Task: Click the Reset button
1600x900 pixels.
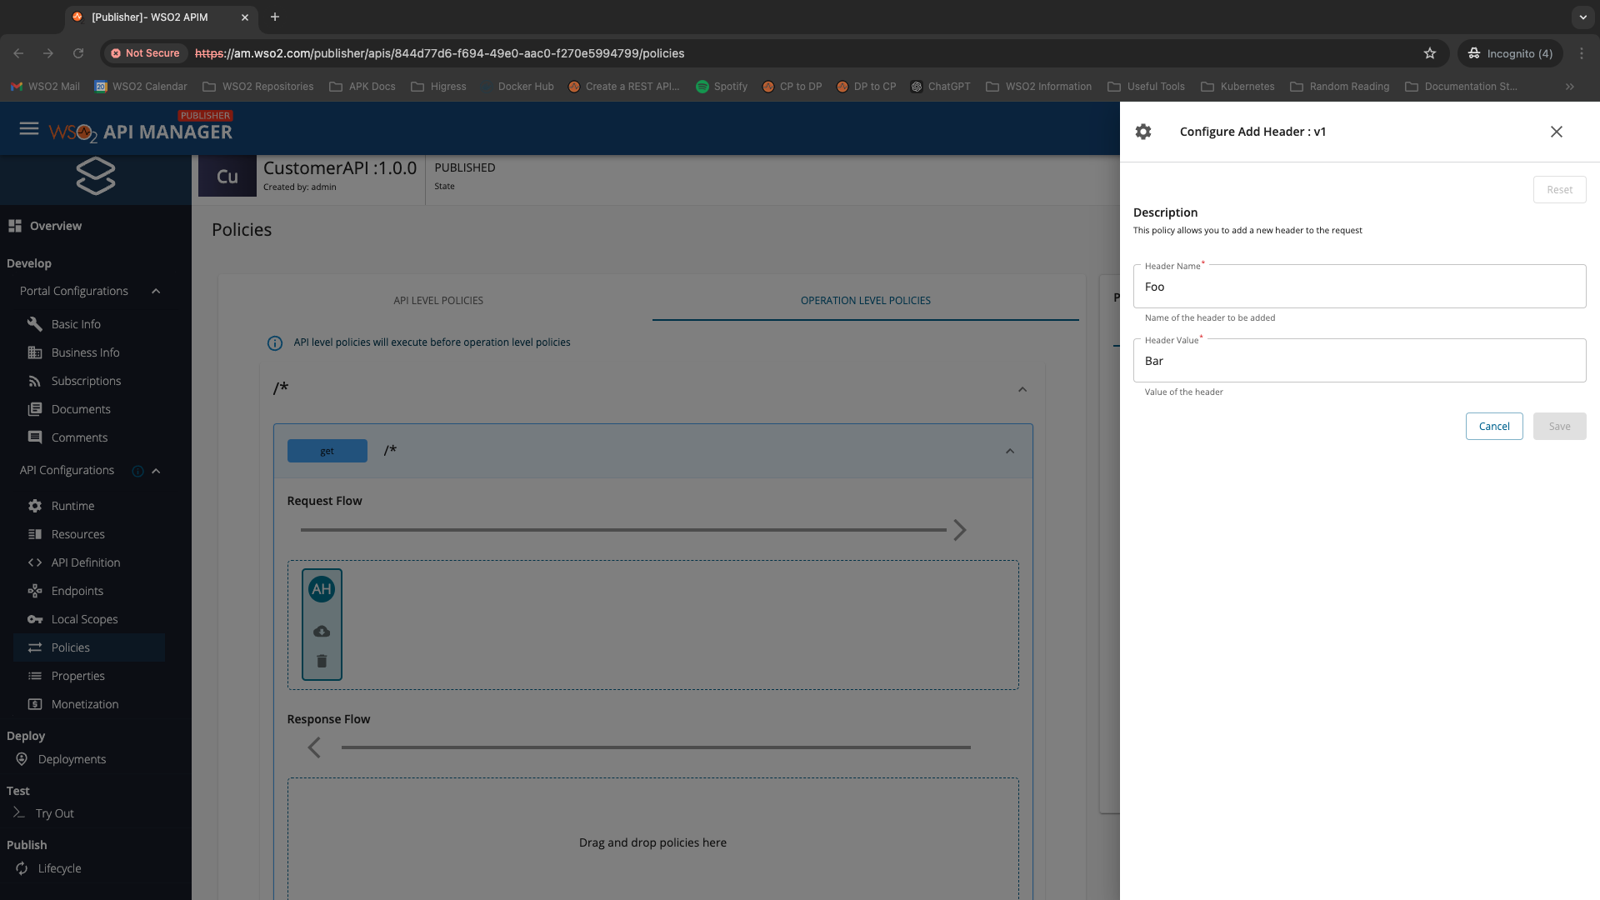Action: pyautogui.click(x=1560, y=190)
